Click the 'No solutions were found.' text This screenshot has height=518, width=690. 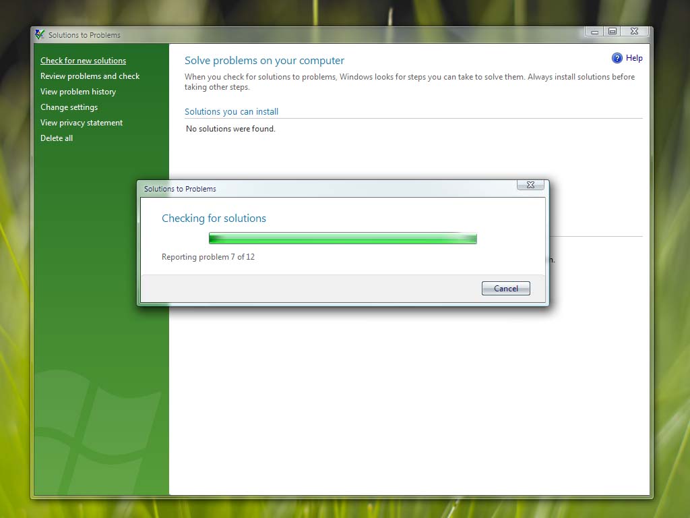230,129
